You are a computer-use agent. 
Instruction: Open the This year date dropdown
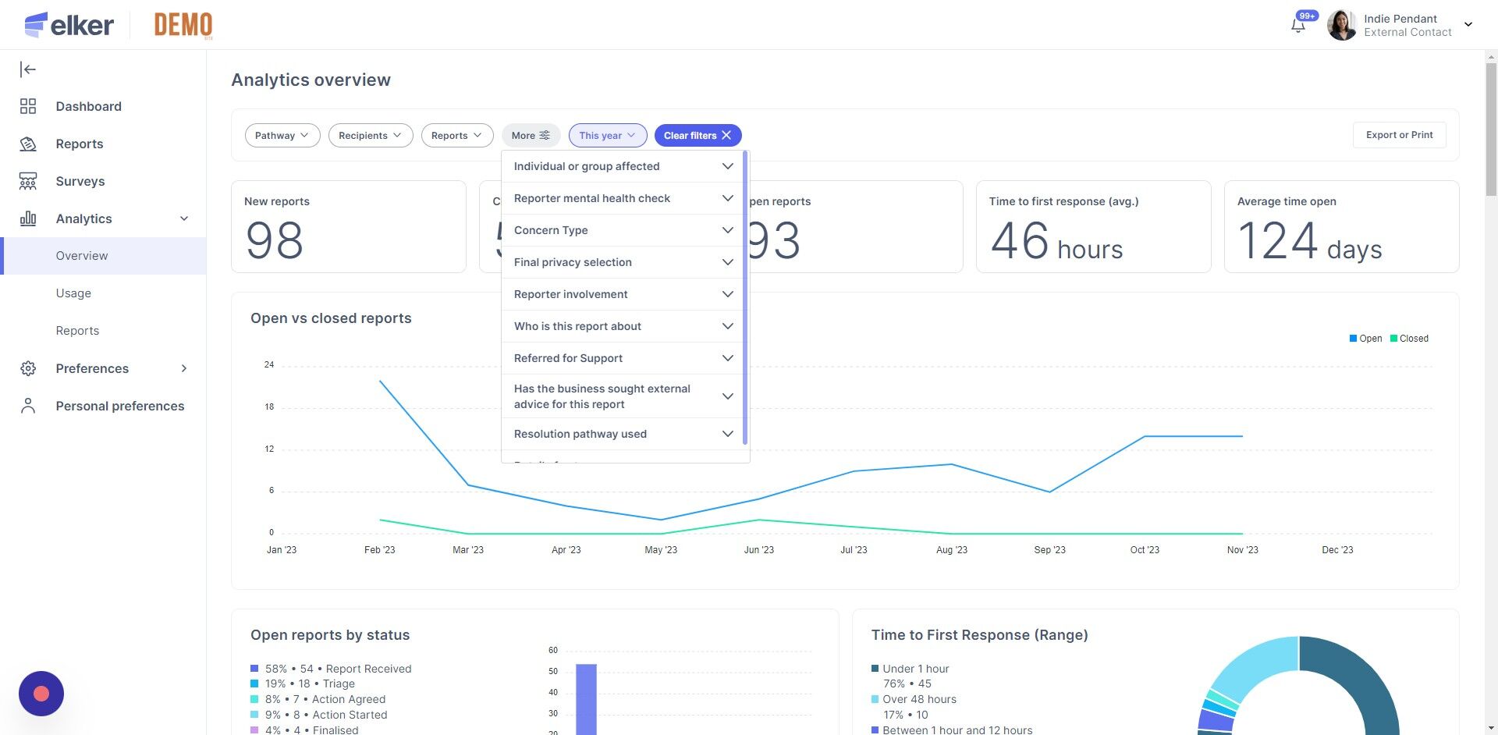(608, 135)
